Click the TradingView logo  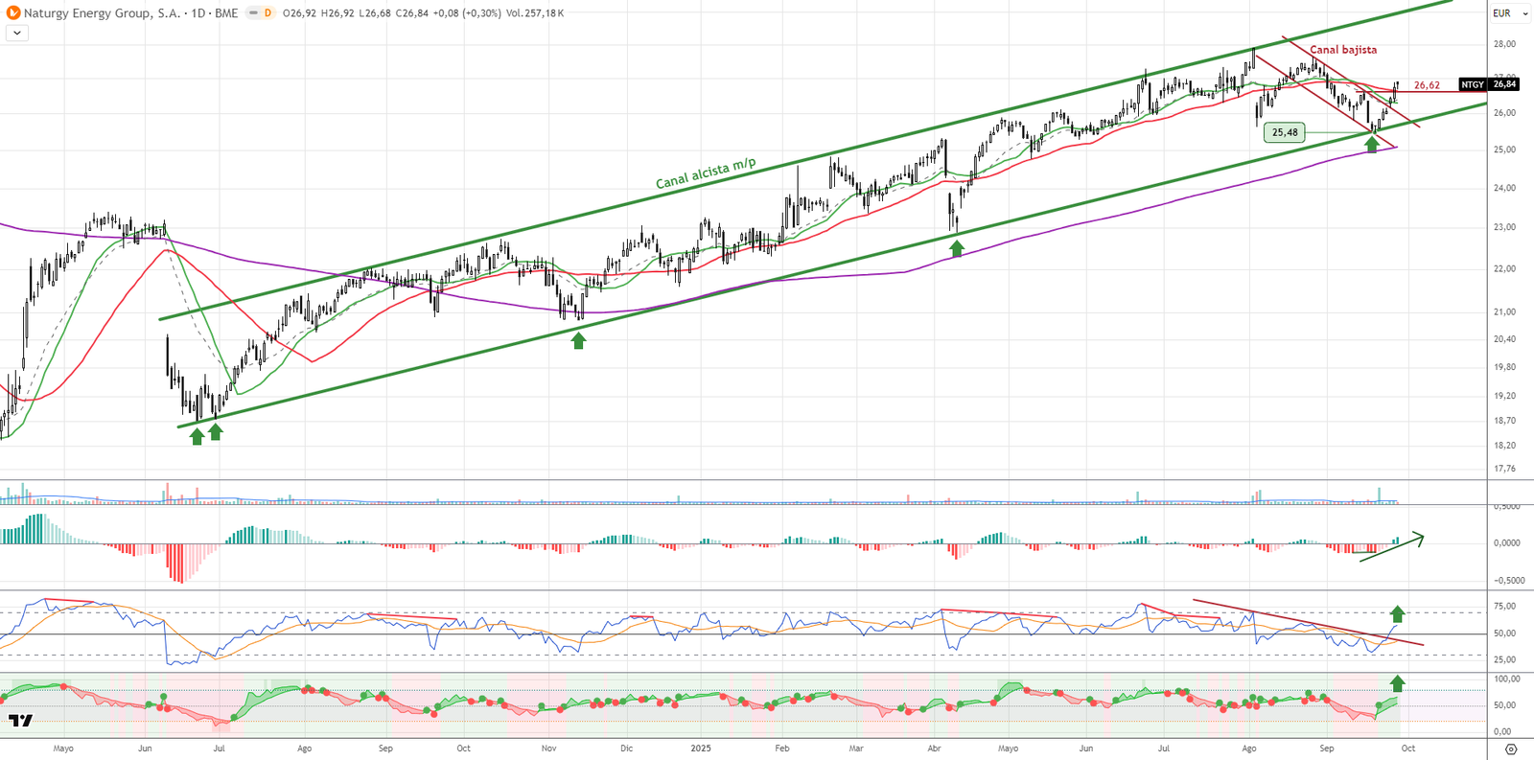(x=20, y=721)
